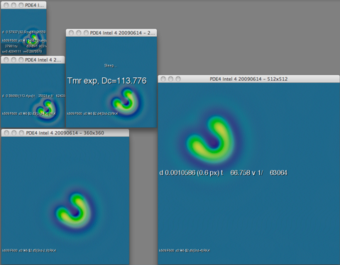Click the k609 F600 parameter line in 360x360 window
Viewport: 340px width, 265px height.
tap(29, 250)
